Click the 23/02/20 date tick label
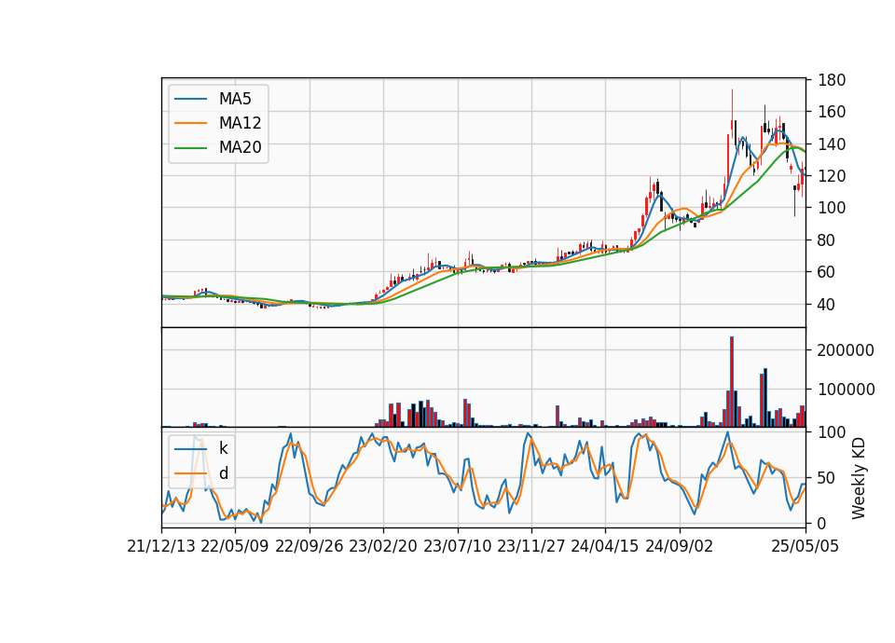The image size is (895, 643). 383,546
